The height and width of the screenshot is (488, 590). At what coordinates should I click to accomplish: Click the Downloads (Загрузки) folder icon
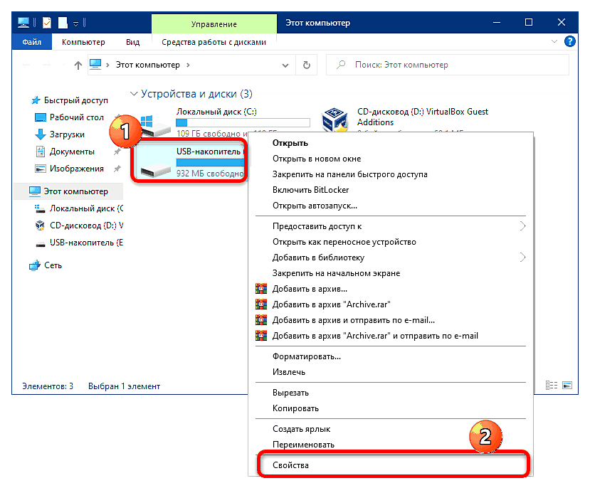pos(41,134)
